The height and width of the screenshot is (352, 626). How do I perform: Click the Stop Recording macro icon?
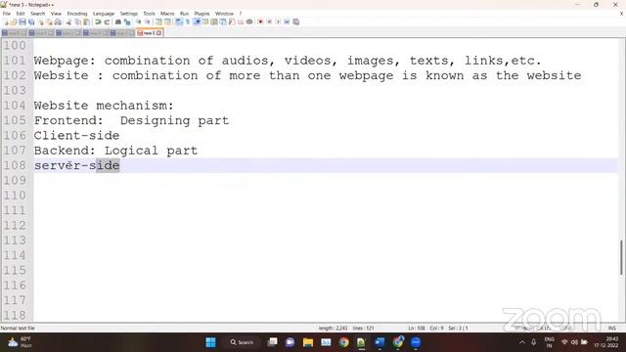pos(269,22)
